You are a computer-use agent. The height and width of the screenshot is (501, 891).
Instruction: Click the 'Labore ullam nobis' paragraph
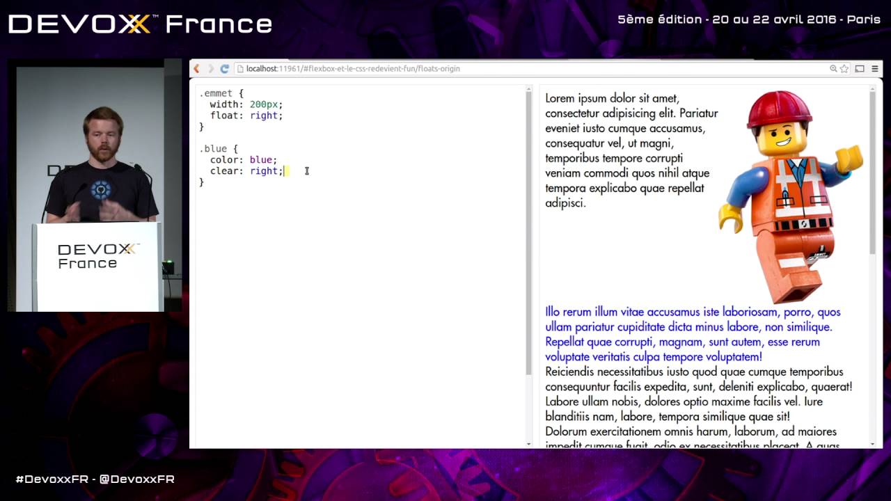coord(684,409)
